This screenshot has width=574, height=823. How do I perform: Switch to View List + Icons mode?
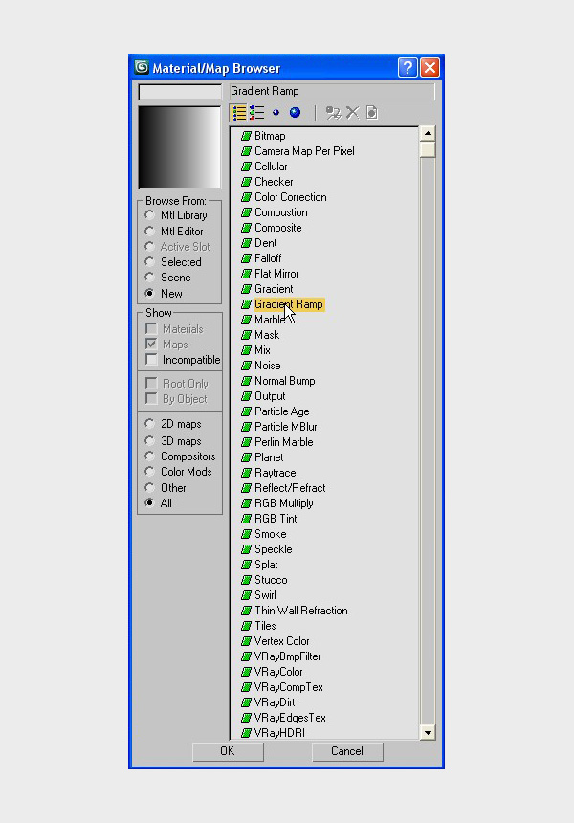pyautogui.click(x=257, y=113)
